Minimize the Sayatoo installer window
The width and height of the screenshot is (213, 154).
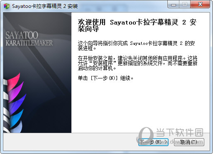click(x=174, y=5)
